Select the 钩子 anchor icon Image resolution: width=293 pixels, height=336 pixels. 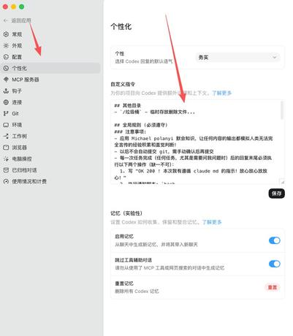click(x=6, y=91)
